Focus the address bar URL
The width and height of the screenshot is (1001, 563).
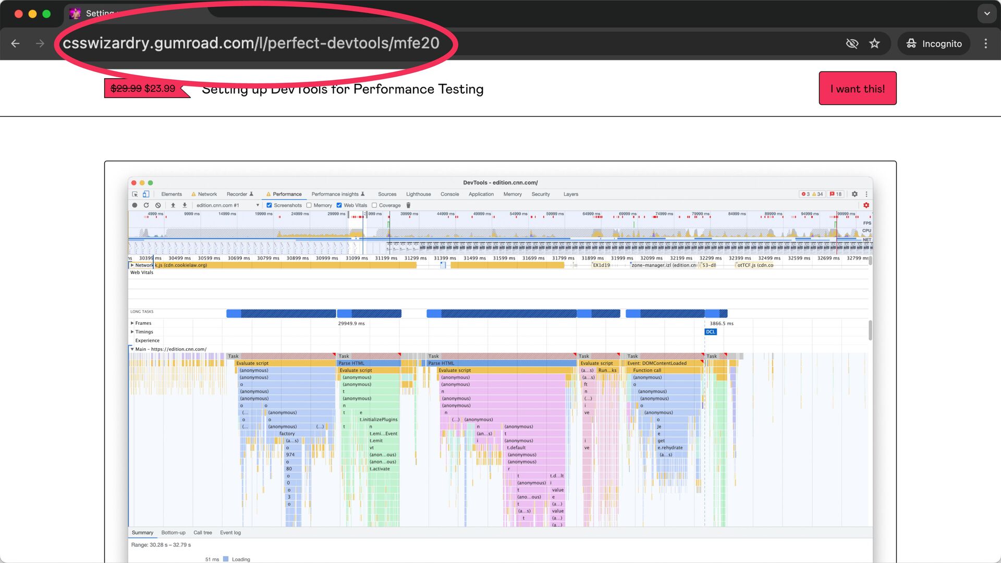(x=251, y=43)
